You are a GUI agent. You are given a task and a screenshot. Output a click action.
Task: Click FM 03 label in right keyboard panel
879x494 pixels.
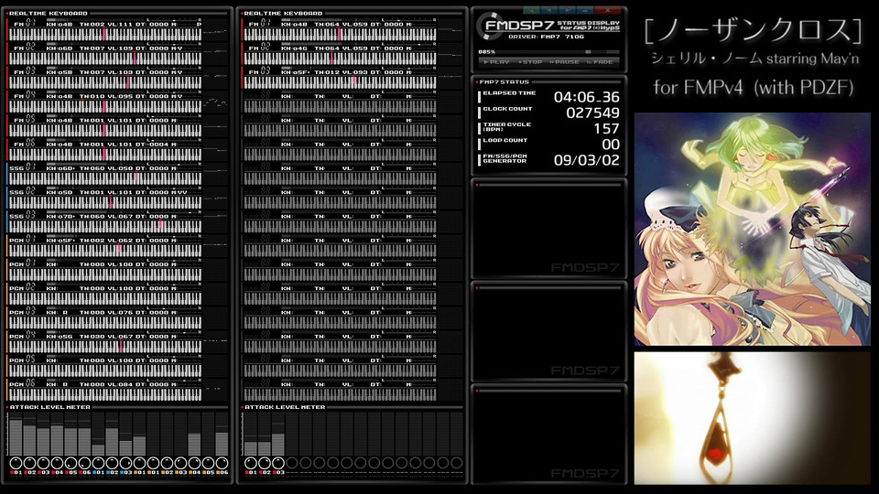tap(259, 71)
